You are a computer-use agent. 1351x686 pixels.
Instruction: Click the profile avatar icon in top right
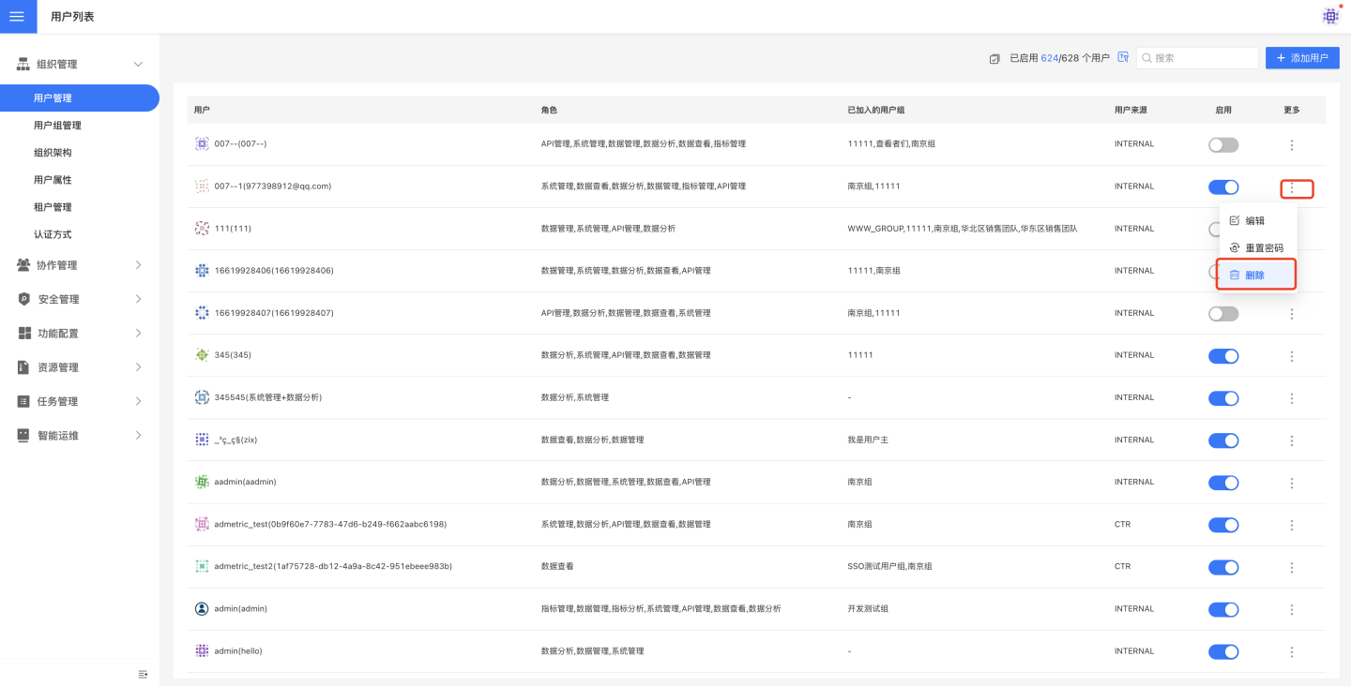[1330, 16]
